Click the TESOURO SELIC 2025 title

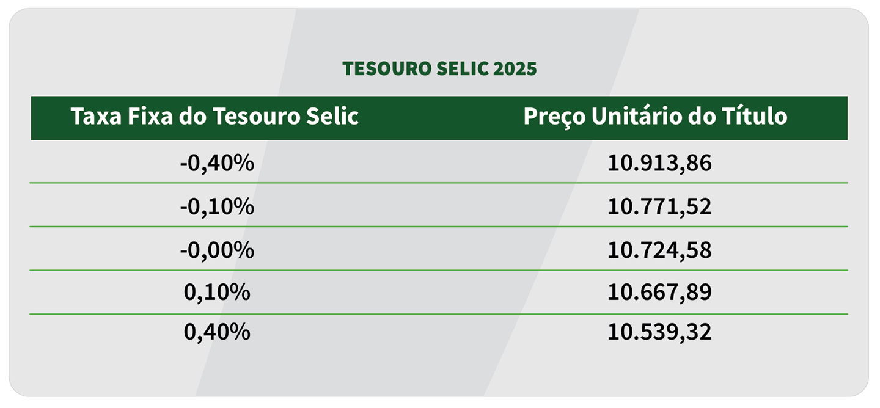[x=439, y=69]
